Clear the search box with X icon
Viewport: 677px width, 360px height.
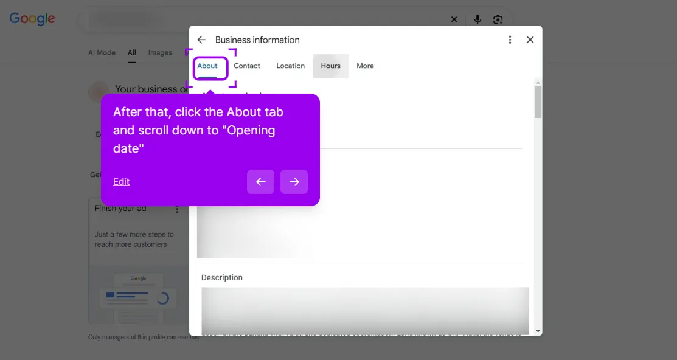pyautogui.click(x=454, y=19)
